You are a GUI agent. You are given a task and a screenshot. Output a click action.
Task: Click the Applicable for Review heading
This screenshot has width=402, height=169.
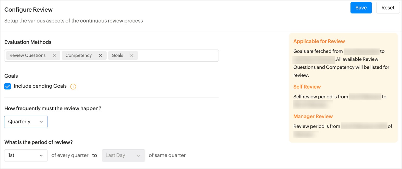pyautogui.click(x=319, y=41)
